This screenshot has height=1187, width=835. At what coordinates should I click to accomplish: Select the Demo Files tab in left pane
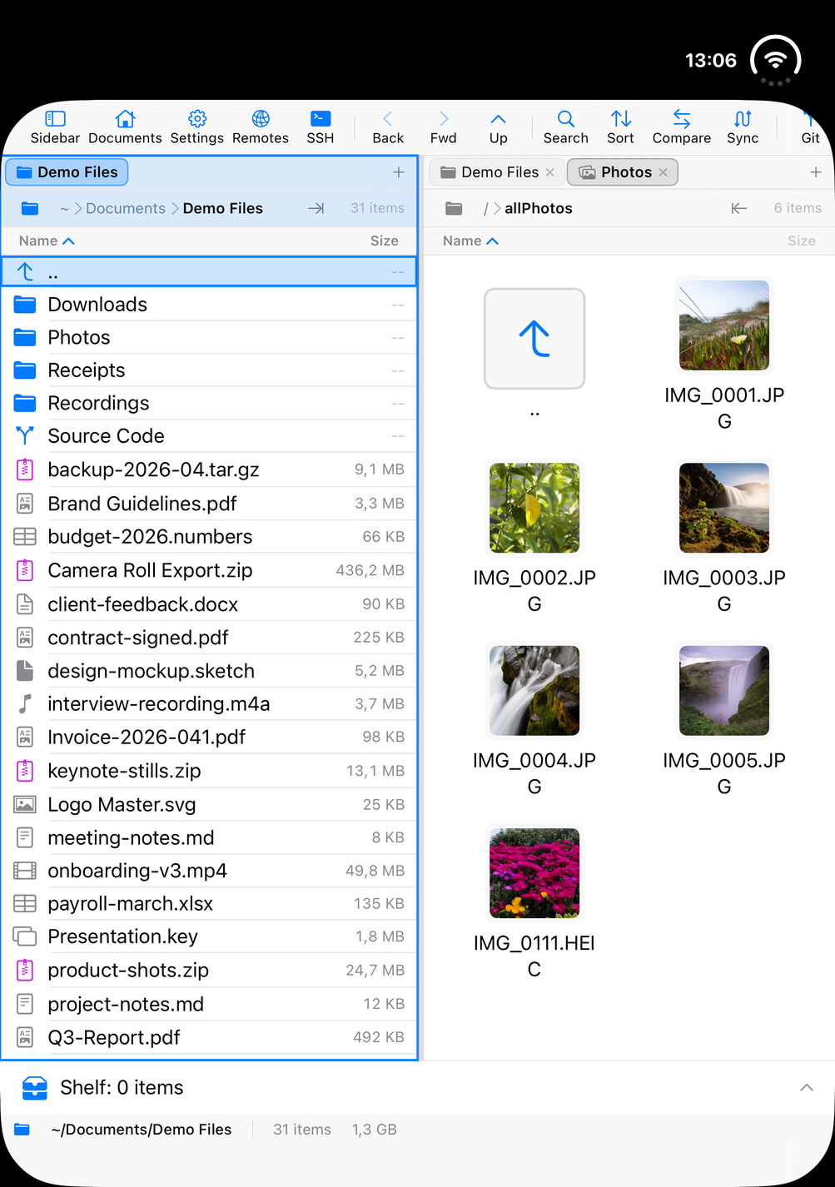(x=67, y=172)
